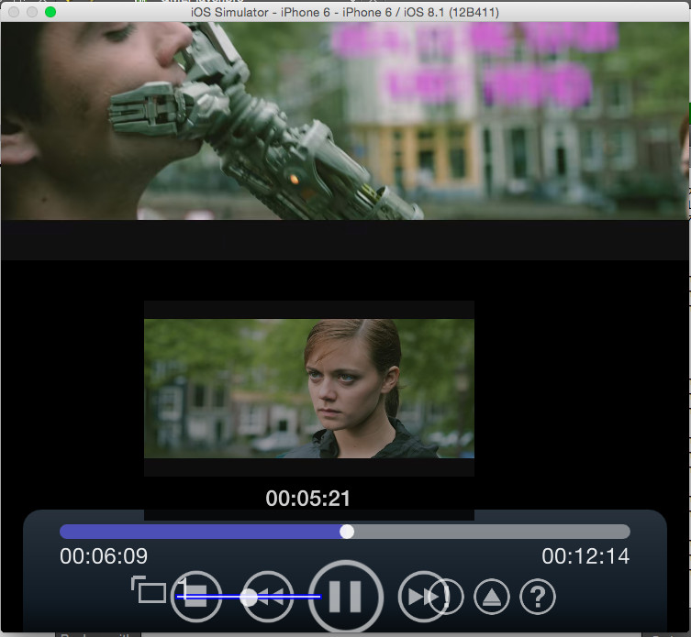Screen dimensions: 691x637
Task: Click the small blue slider's knob
Action: 249,597
